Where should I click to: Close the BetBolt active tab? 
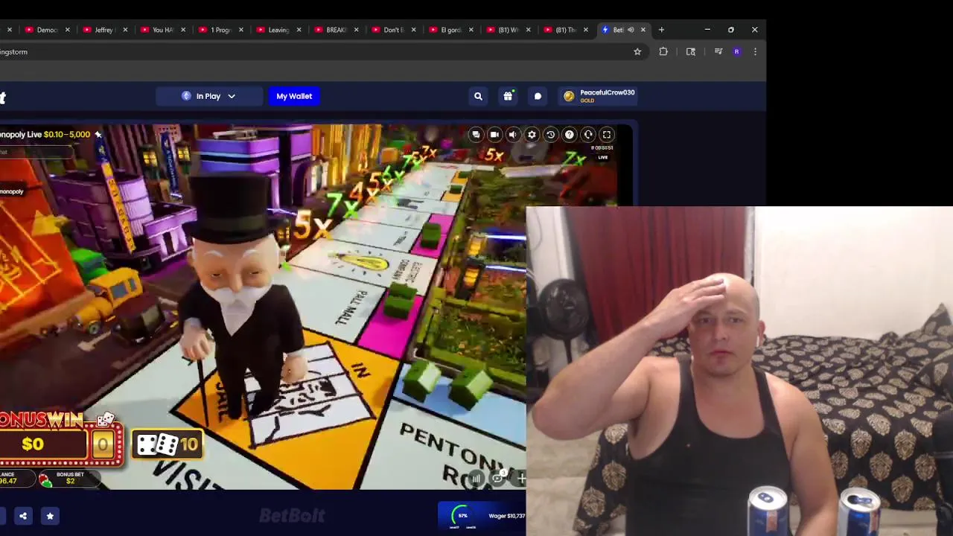[x=643, y=30]
